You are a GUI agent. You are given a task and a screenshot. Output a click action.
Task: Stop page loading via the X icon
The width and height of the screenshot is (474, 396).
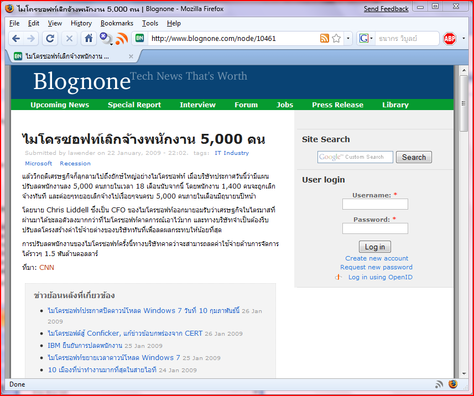pyautogui.click(x=69, y=39)
